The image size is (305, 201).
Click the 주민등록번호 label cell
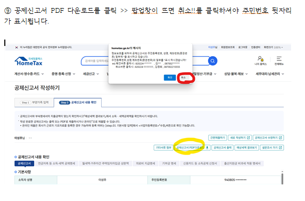click(x=169, y=180)
